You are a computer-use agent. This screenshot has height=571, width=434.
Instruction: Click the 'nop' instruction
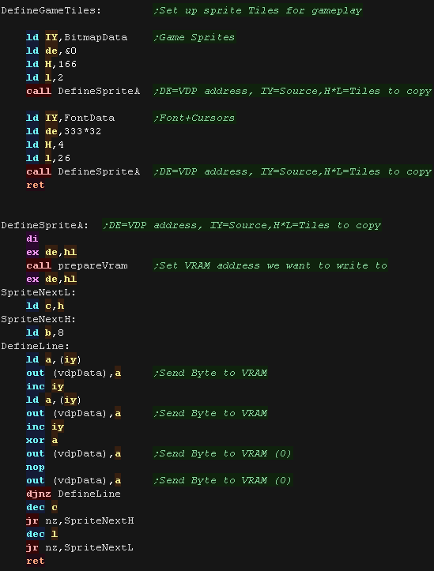(36, 468)
